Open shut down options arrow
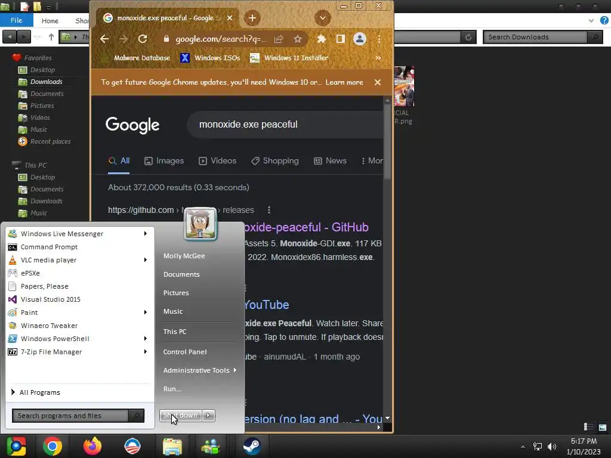The image size is (611, 458). click(208, 415)
